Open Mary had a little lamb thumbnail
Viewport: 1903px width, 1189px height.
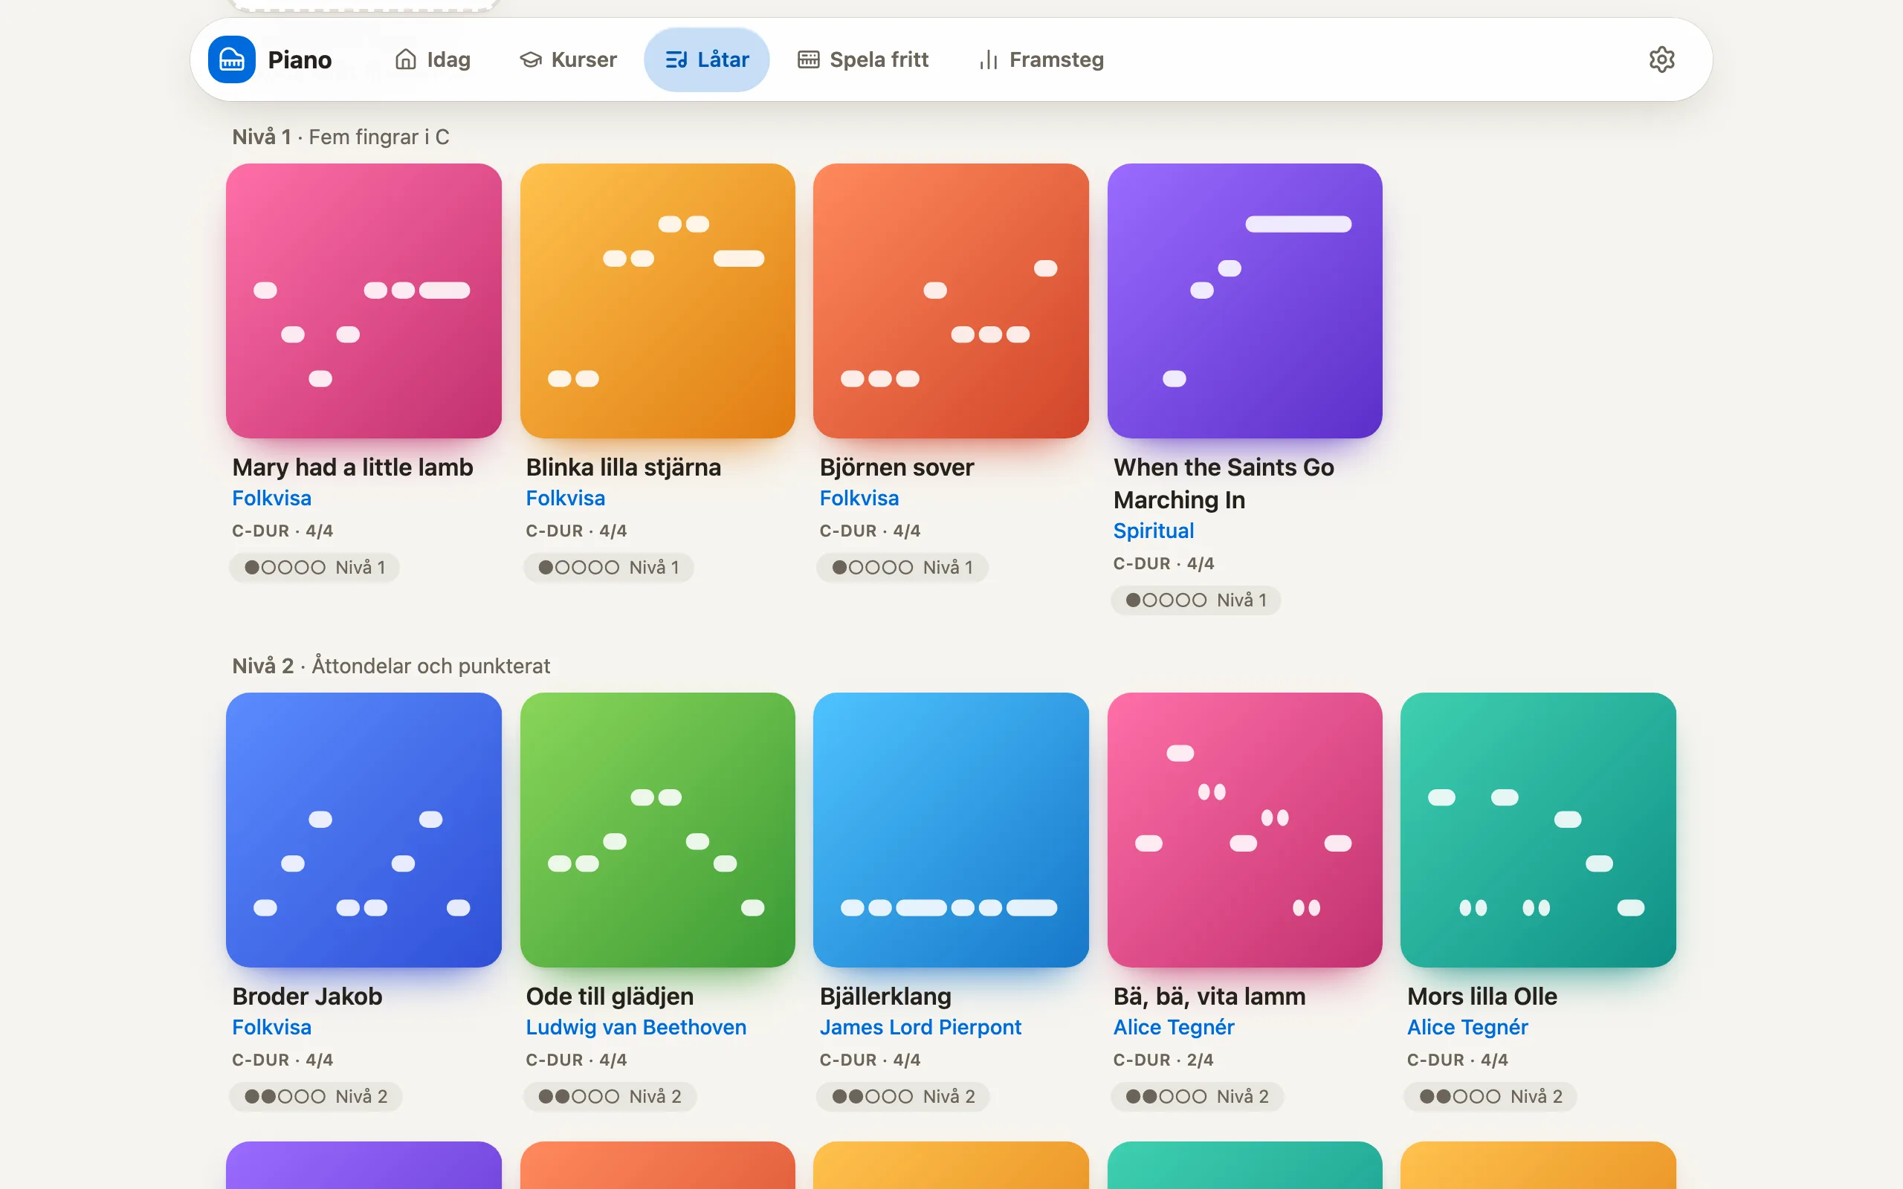pos(364,301)
